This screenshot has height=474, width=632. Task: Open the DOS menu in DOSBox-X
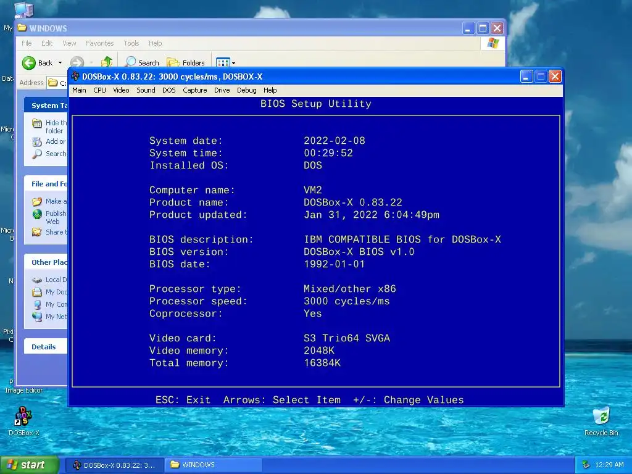coord(169,90)
